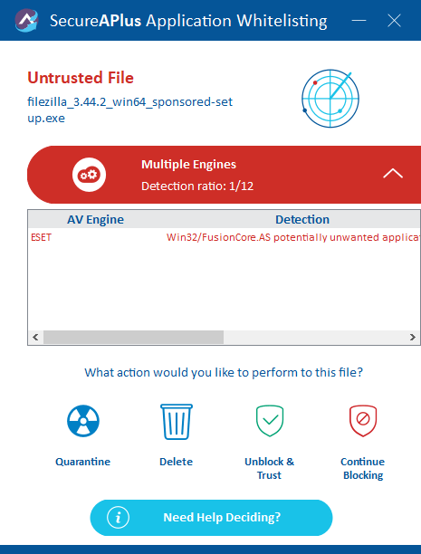This screenshot has width=421, height=554.
Task: Close the Application Whitelisting window
Action: 394,21
